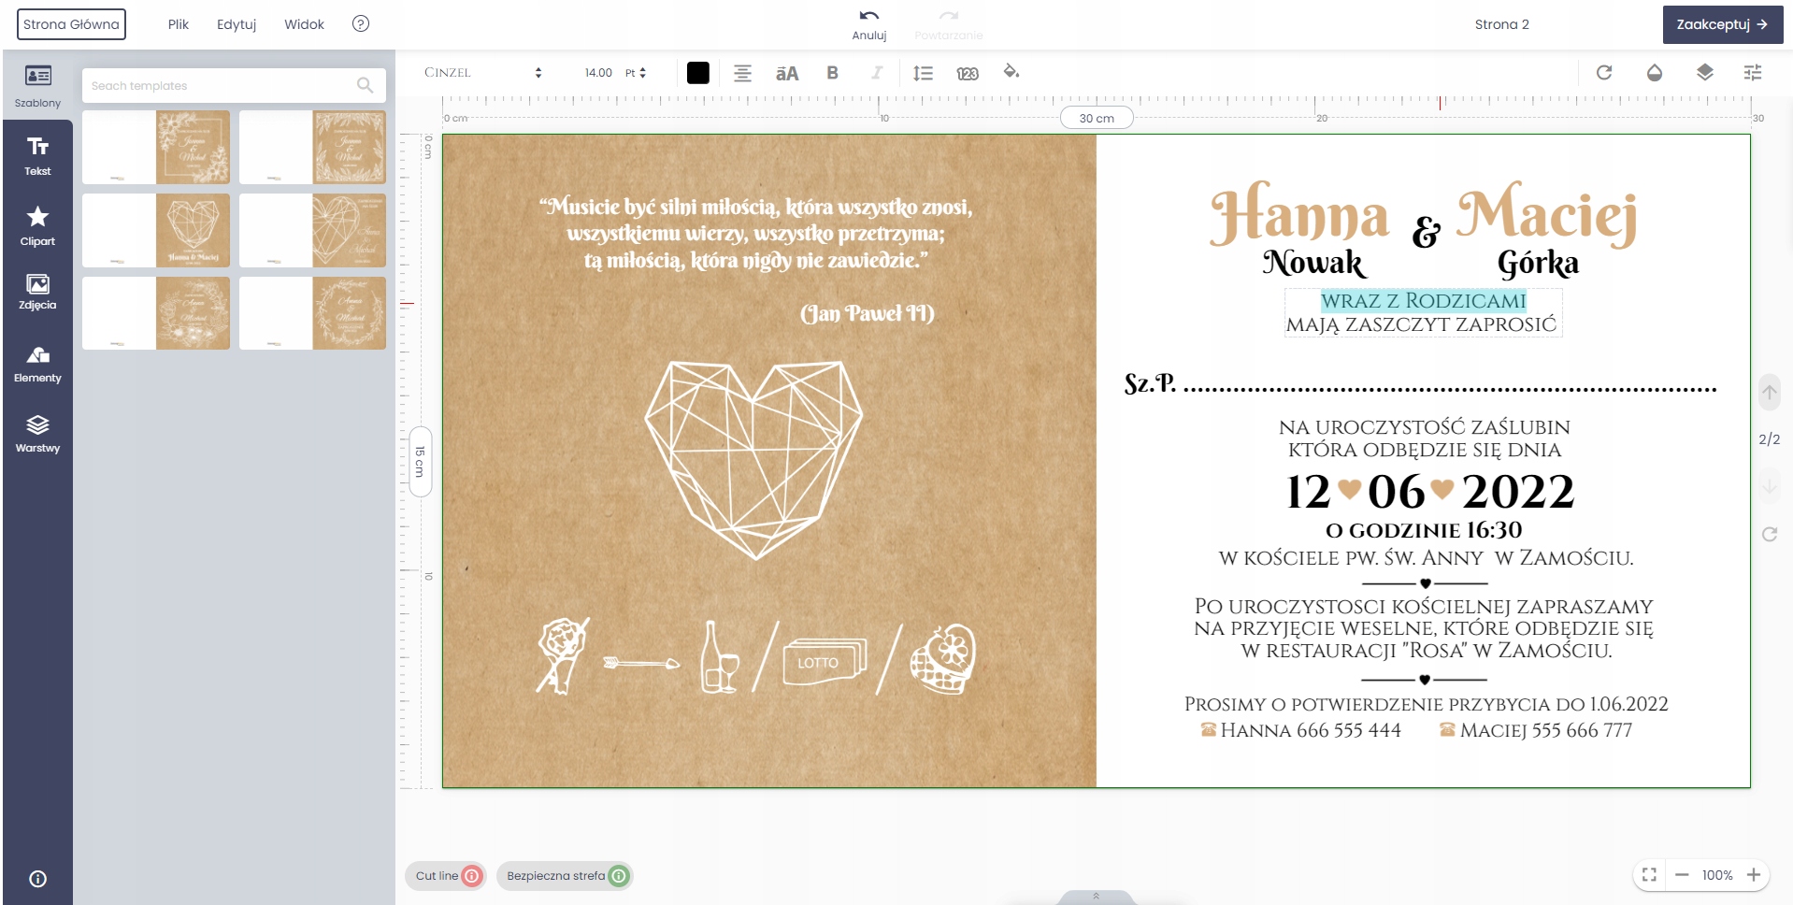This screenshot has height=905, width=1793.
Task: Open the Zdjęcia photos panel
Action: click(37, 292)
